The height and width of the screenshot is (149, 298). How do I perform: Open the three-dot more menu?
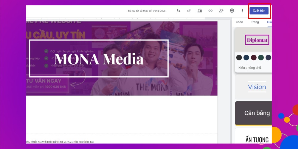243,11
